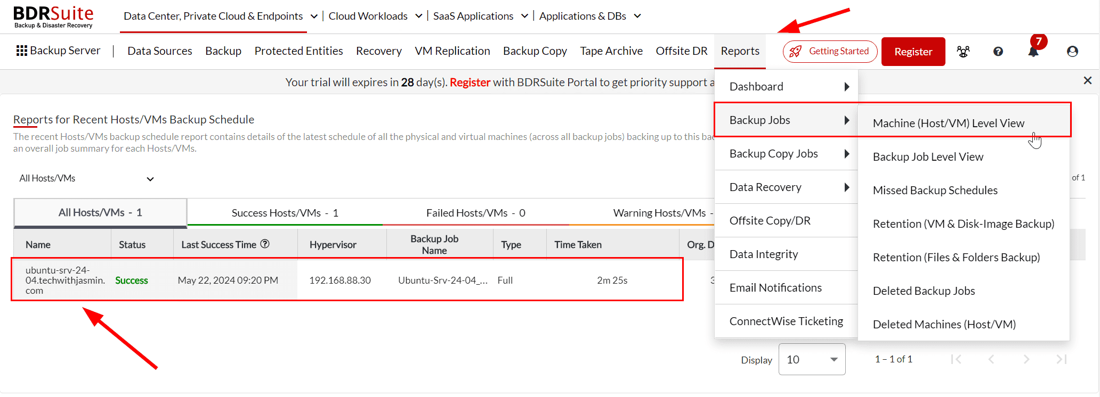Click the Register link in trial banner
The image size is (1100, 397).
(x=470, y=82)
